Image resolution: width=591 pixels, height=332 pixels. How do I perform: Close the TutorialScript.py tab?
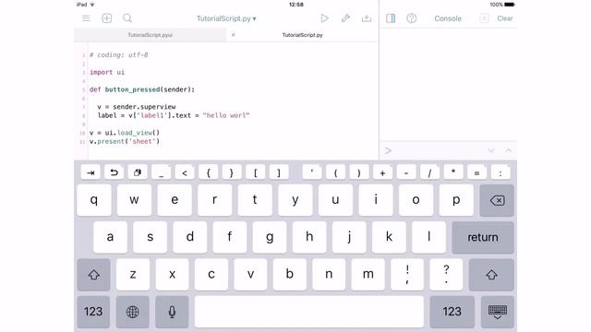point(234,35)
